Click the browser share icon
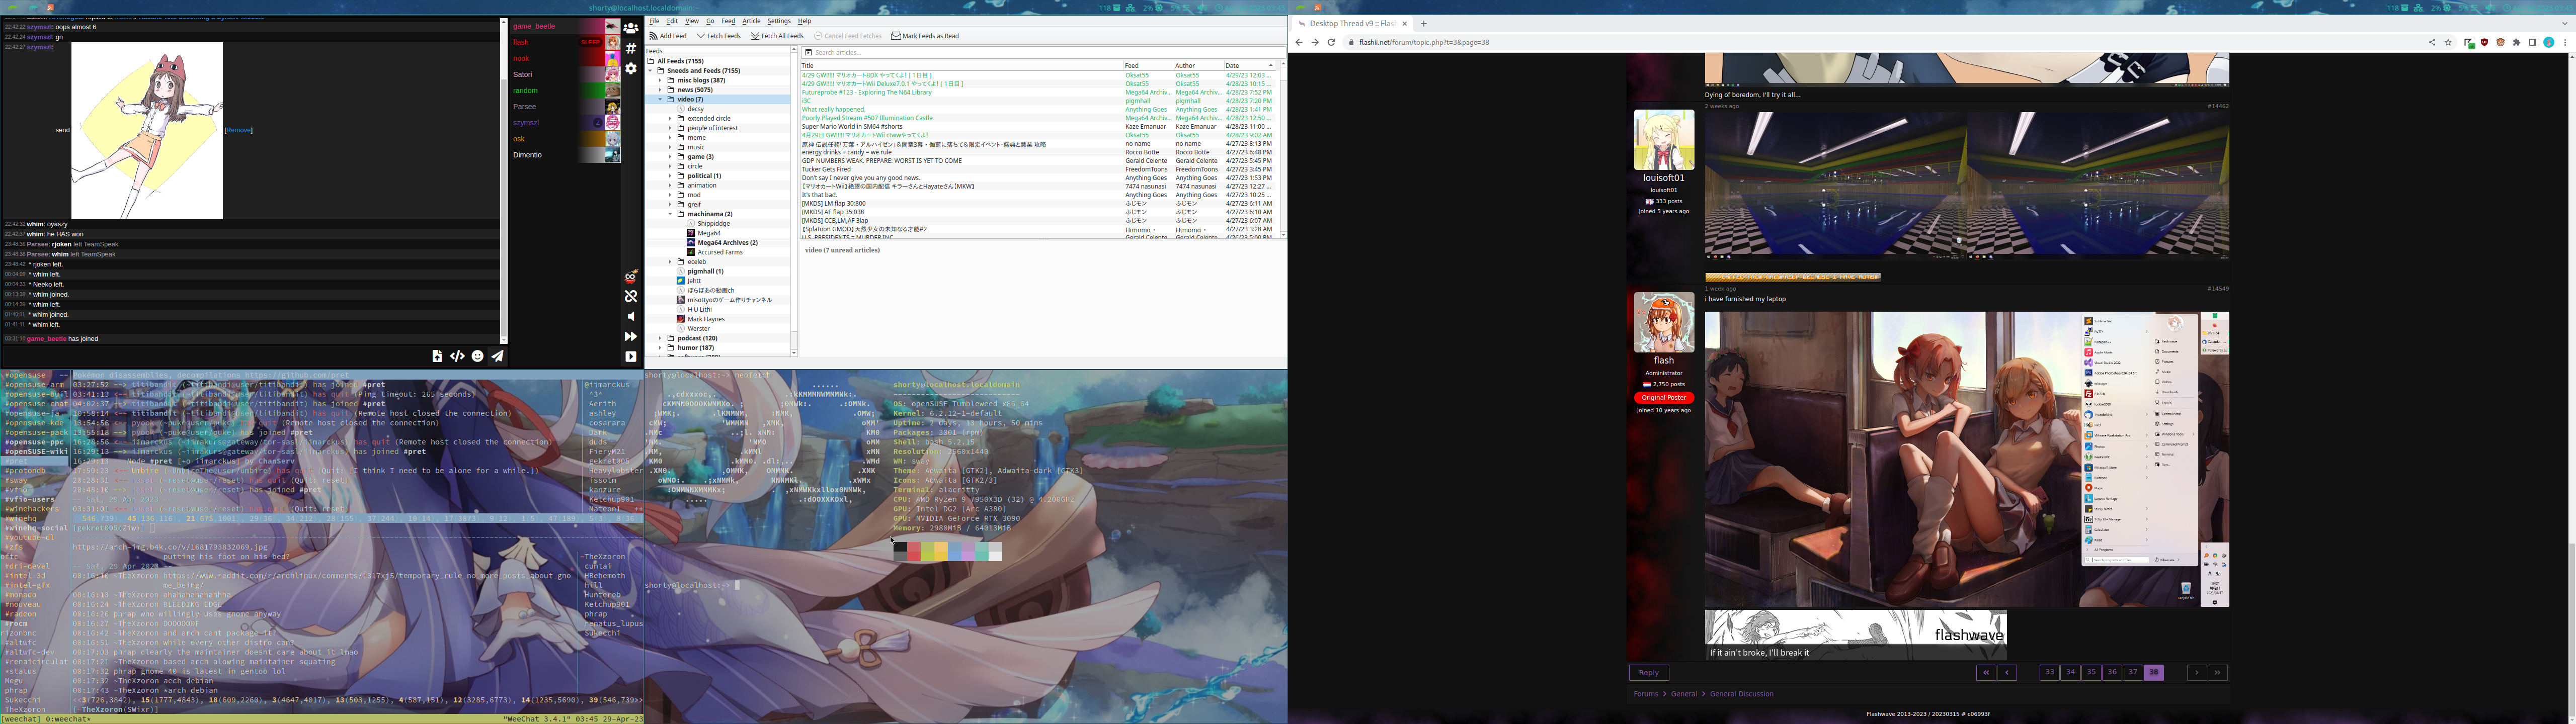The image size is (2576, 724). 2432,42
